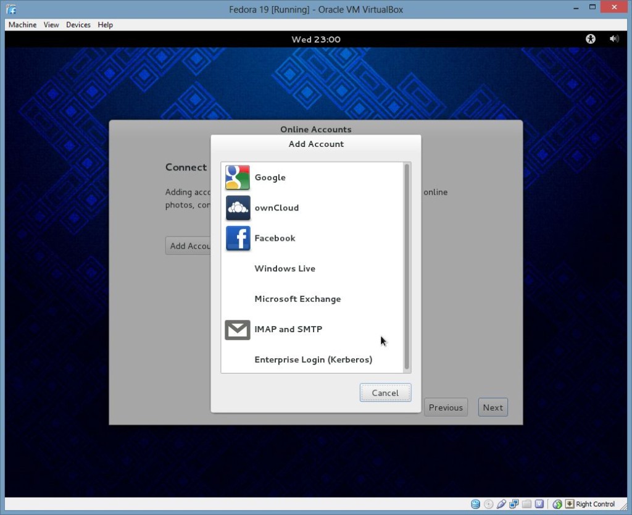Image resolution: width=632 pixels, height=515 pixels.
Task: Click the network adapters status icon
Action: (x=514, y=504)
